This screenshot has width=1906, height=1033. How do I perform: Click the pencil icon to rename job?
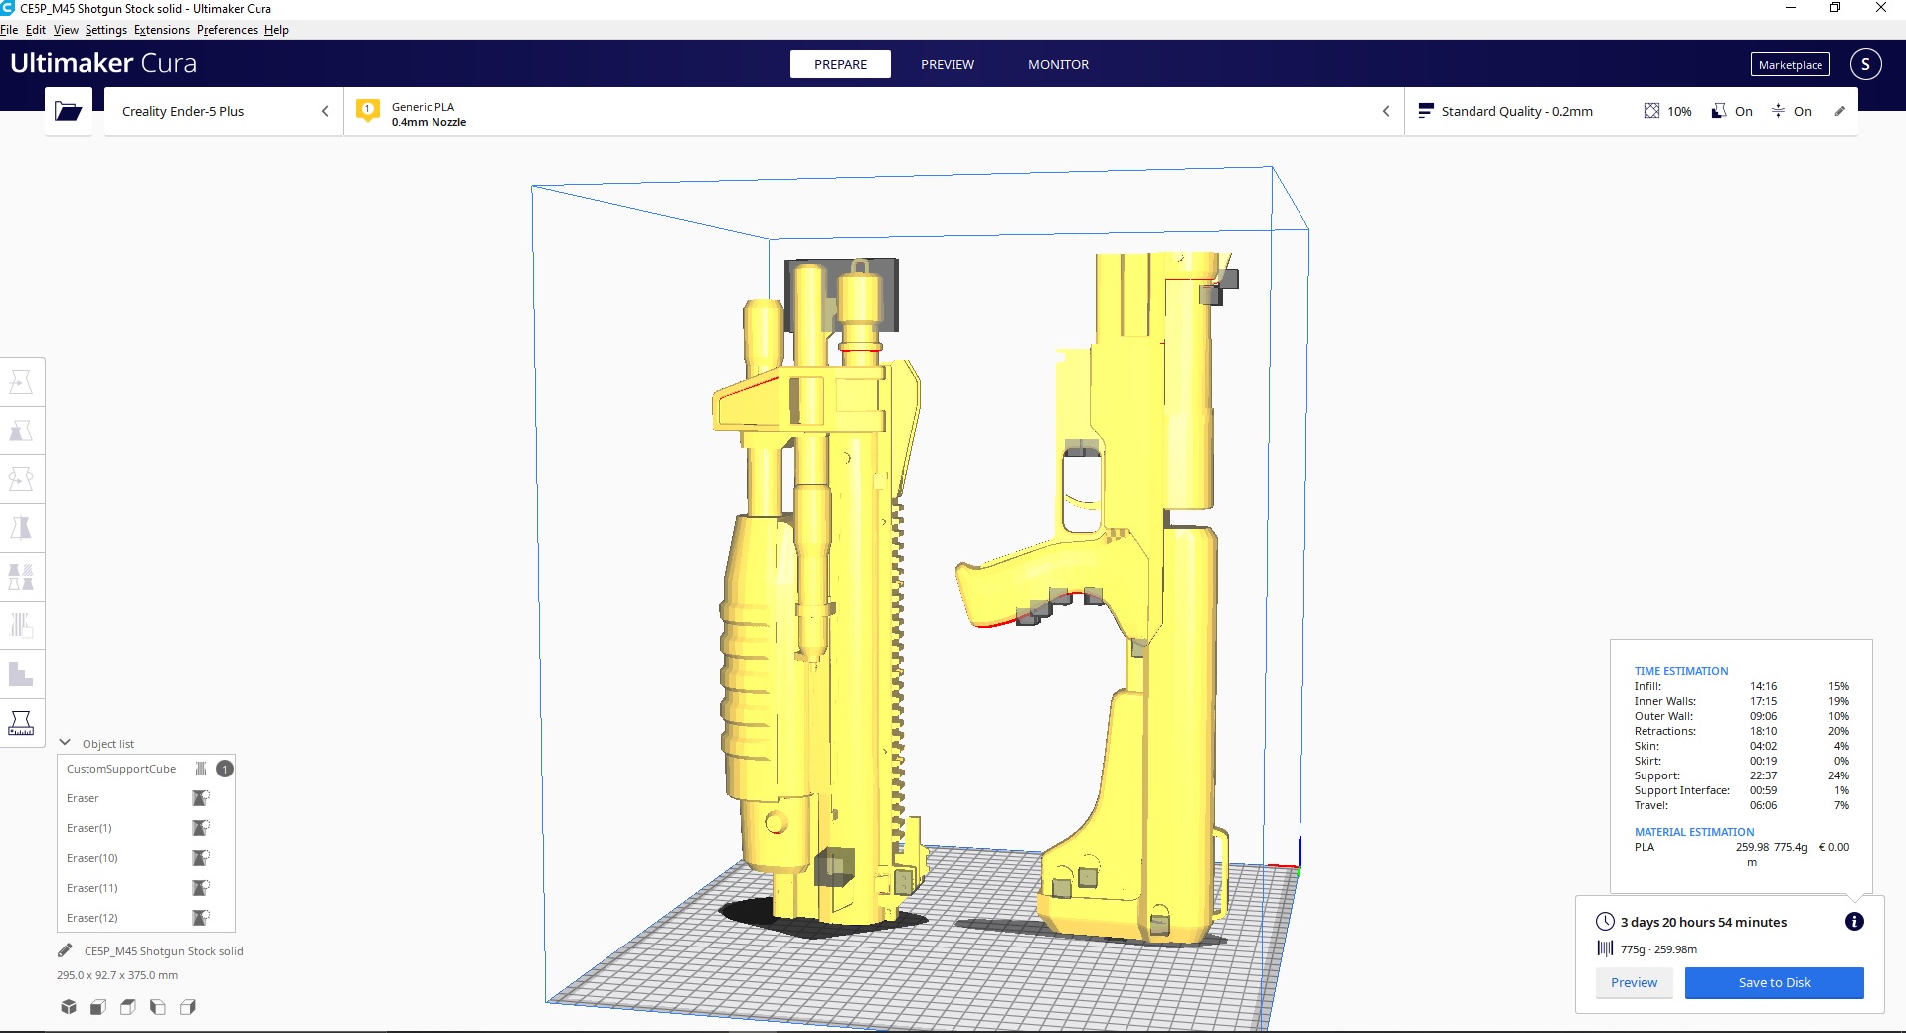[65, 950]
